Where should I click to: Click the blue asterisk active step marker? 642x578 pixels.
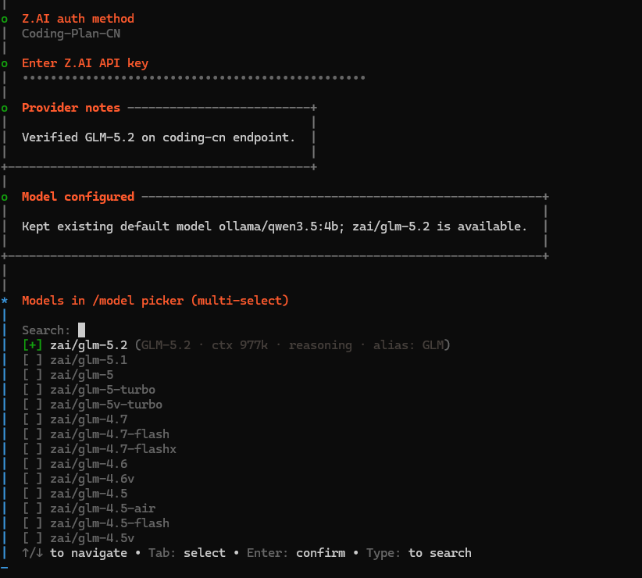pos(5,301)
